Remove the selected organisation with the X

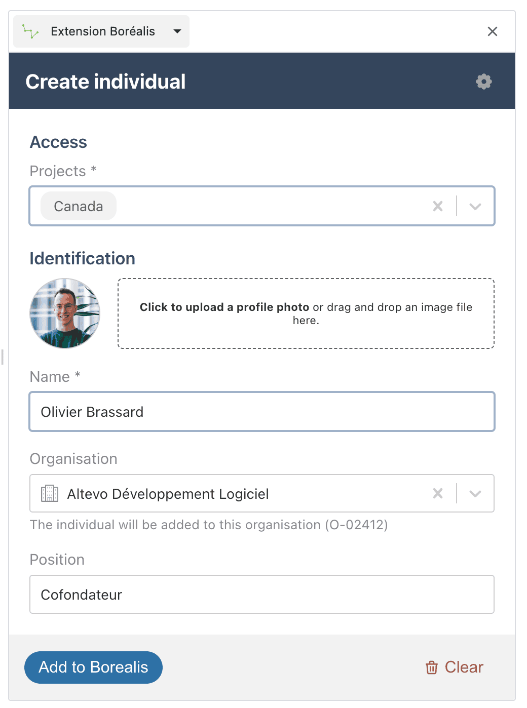(x=438, y=493)
